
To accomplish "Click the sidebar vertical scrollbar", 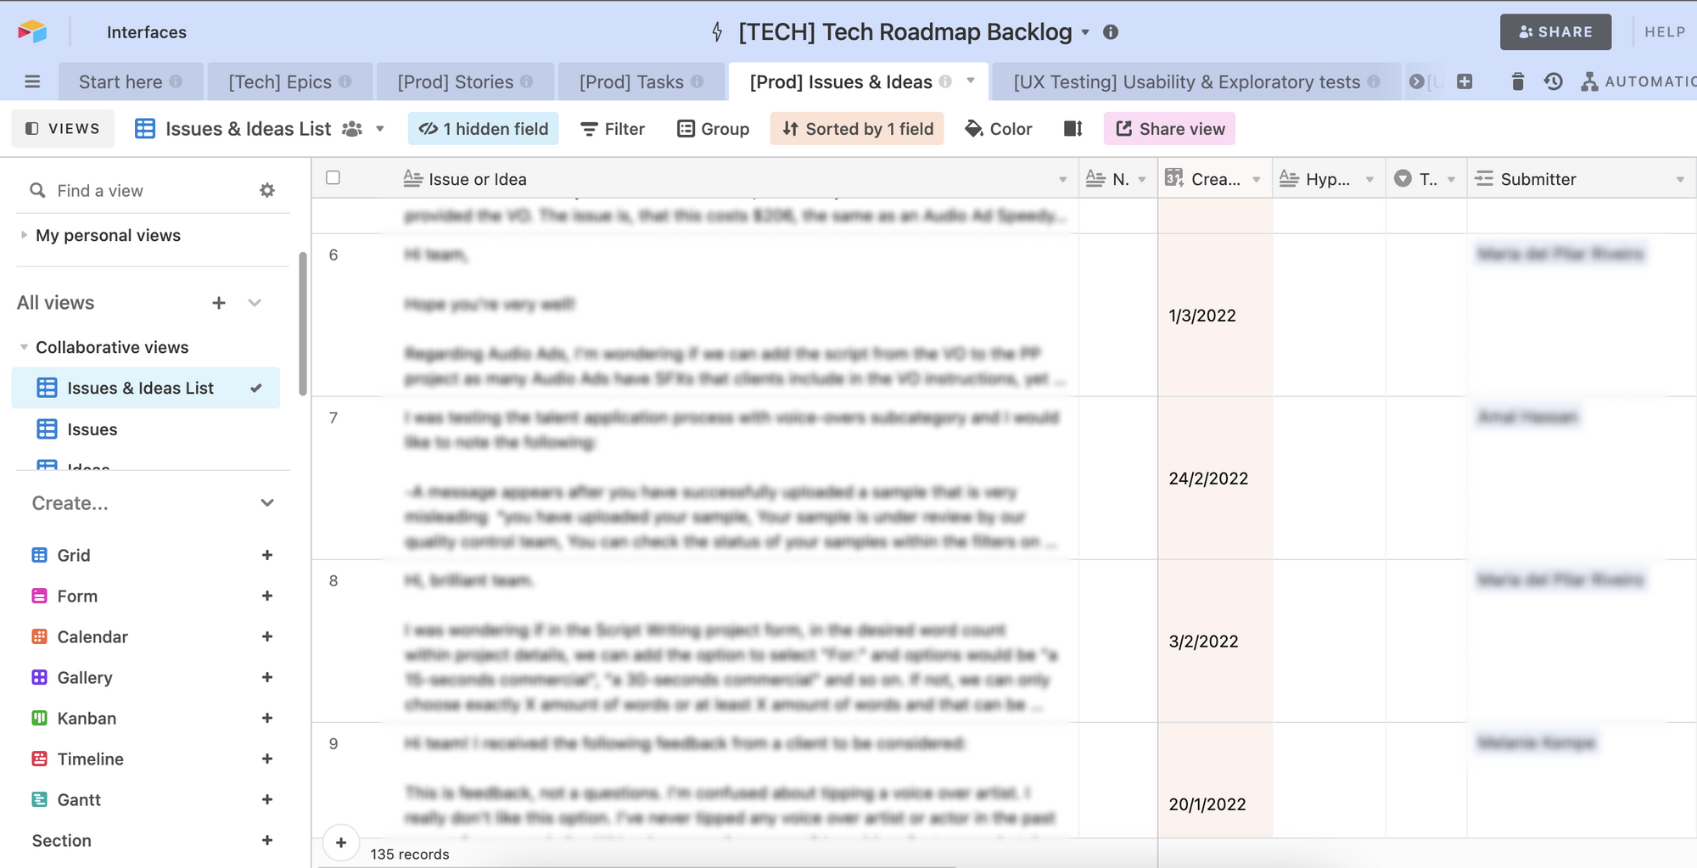I will coord(303,323).
